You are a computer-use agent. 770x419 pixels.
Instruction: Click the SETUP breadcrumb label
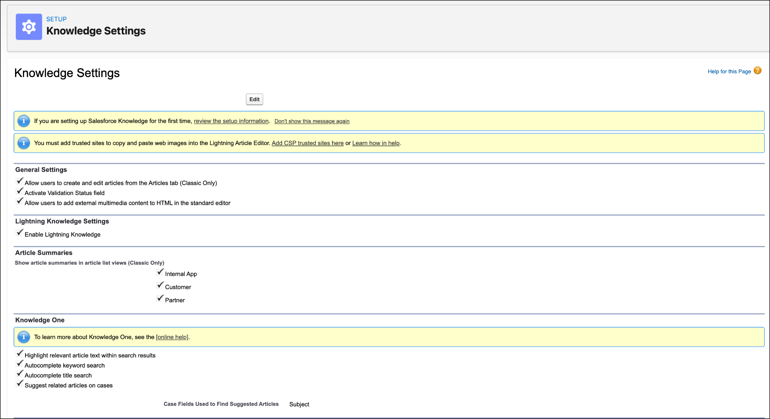(x=56, y=19)
